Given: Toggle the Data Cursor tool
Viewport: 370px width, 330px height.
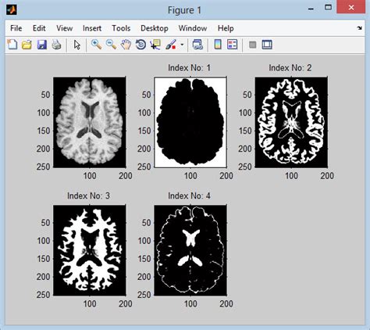Looking at the screenshot, I should tap(155, 45).
